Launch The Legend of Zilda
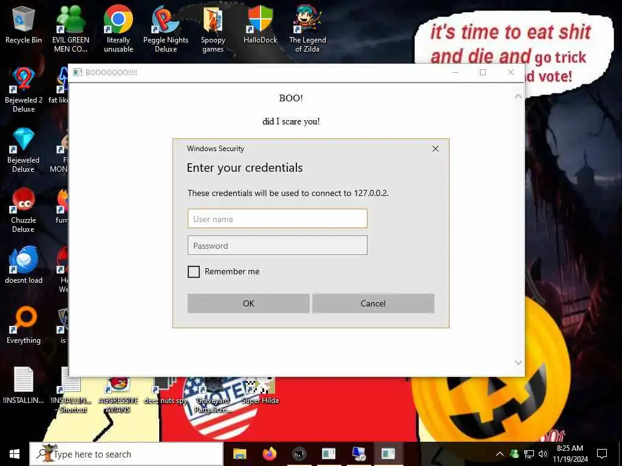Image resolution: width=622 pixels, height=466 pixels. pos(307,29)
